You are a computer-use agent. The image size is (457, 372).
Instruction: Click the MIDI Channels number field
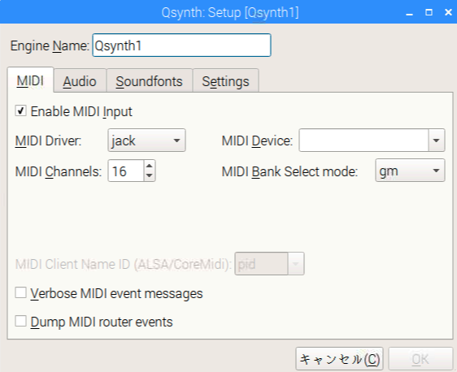coord(126,171)
